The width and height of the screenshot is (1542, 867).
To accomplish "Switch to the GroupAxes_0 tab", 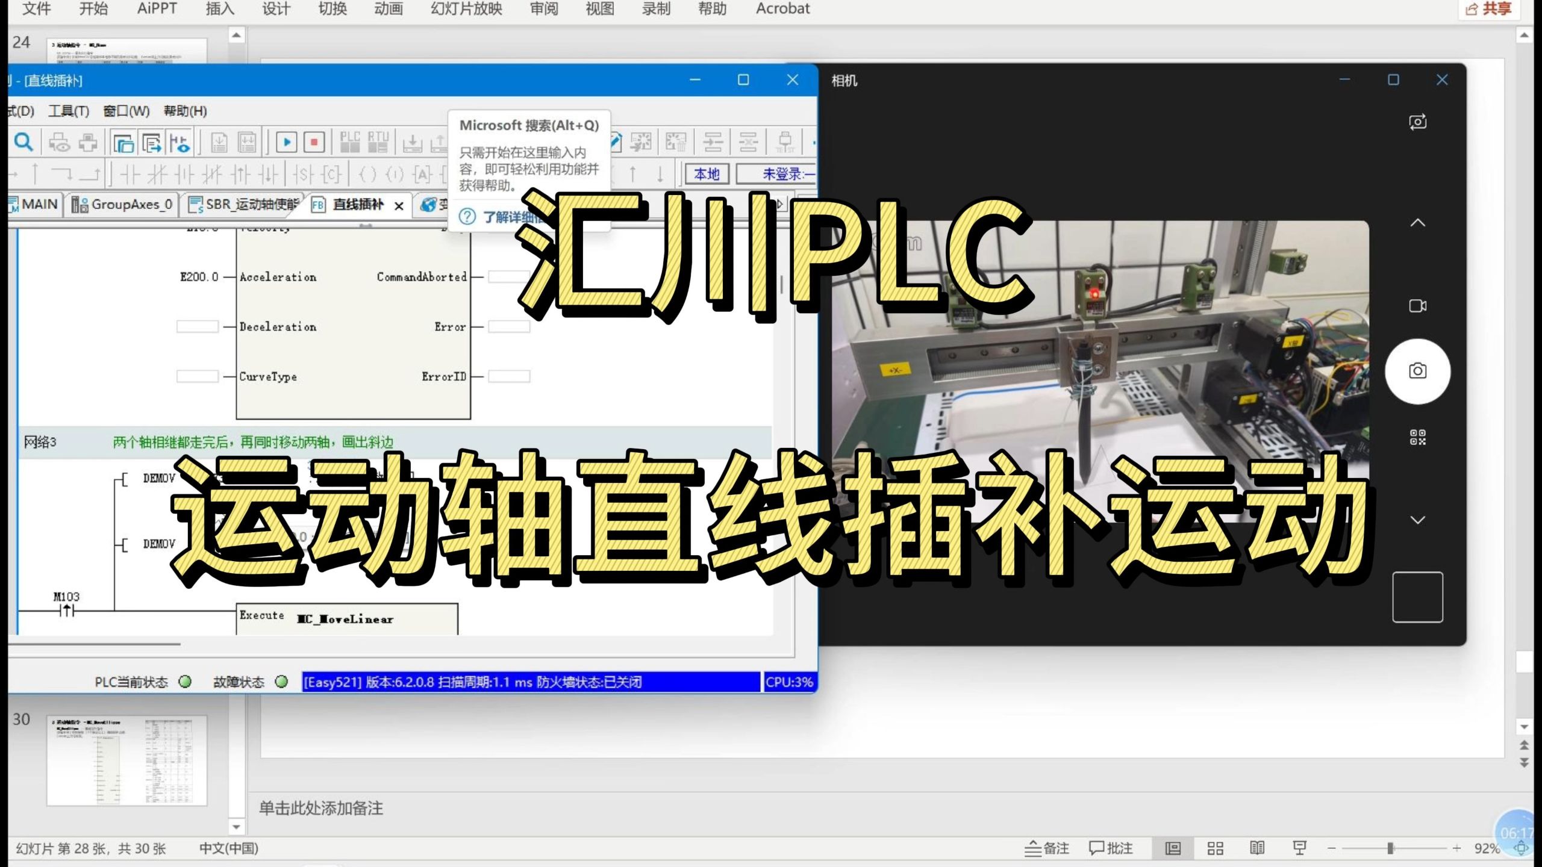I will click(x=123, y=205).
